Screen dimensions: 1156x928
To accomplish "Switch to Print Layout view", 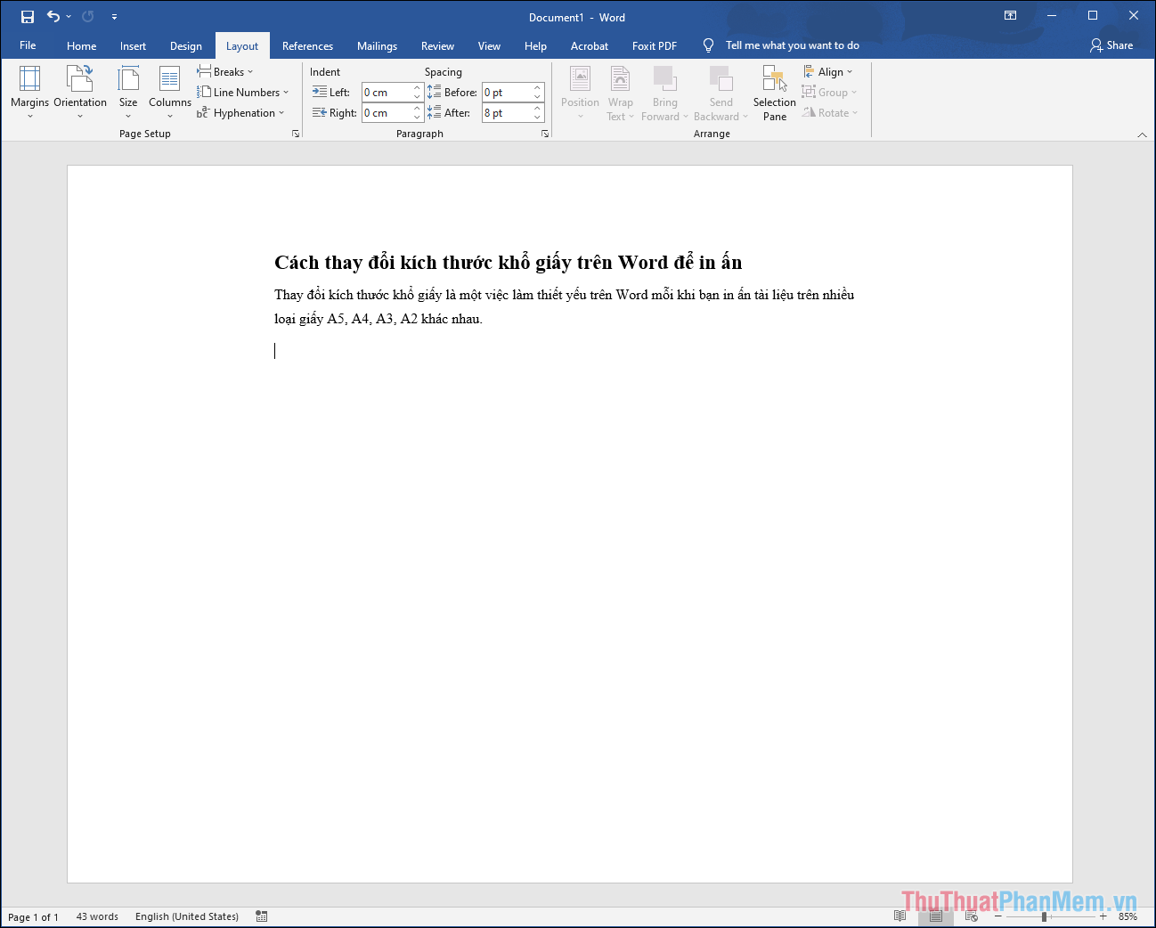I will coord(935,916).
